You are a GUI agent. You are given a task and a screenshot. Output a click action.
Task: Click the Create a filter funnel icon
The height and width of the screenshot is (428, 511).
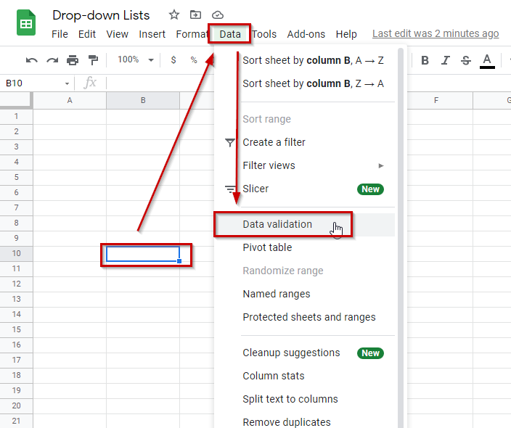[230, 142]
